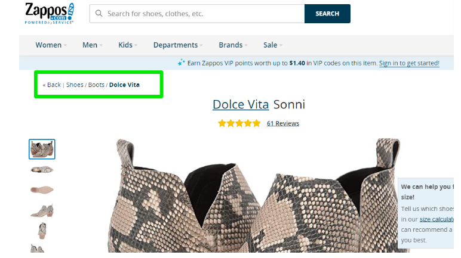461x258 pixels.
Task: Select the first boot pair thumbnail
Action: (x=42, y=149)
